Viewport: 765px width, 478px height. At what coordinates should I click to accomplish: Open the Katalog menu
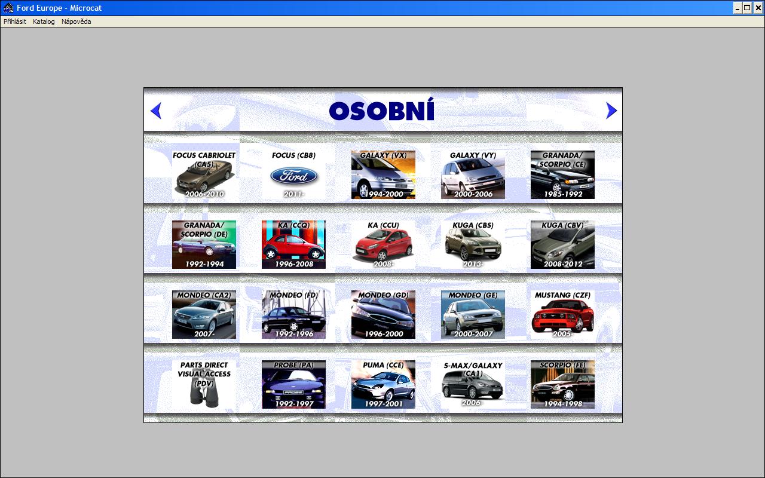(44, 22)
